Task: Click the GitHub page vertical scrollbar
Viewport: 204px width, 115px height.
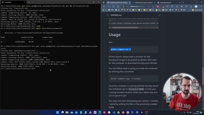Action: tap(203, 76)
